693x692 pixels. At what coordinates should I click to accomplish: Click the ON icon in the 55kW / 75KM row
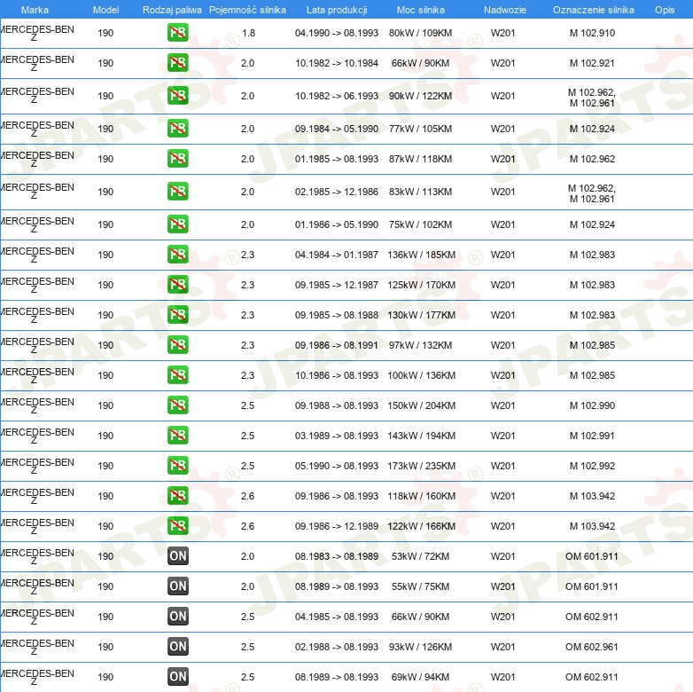coord(178,586)
